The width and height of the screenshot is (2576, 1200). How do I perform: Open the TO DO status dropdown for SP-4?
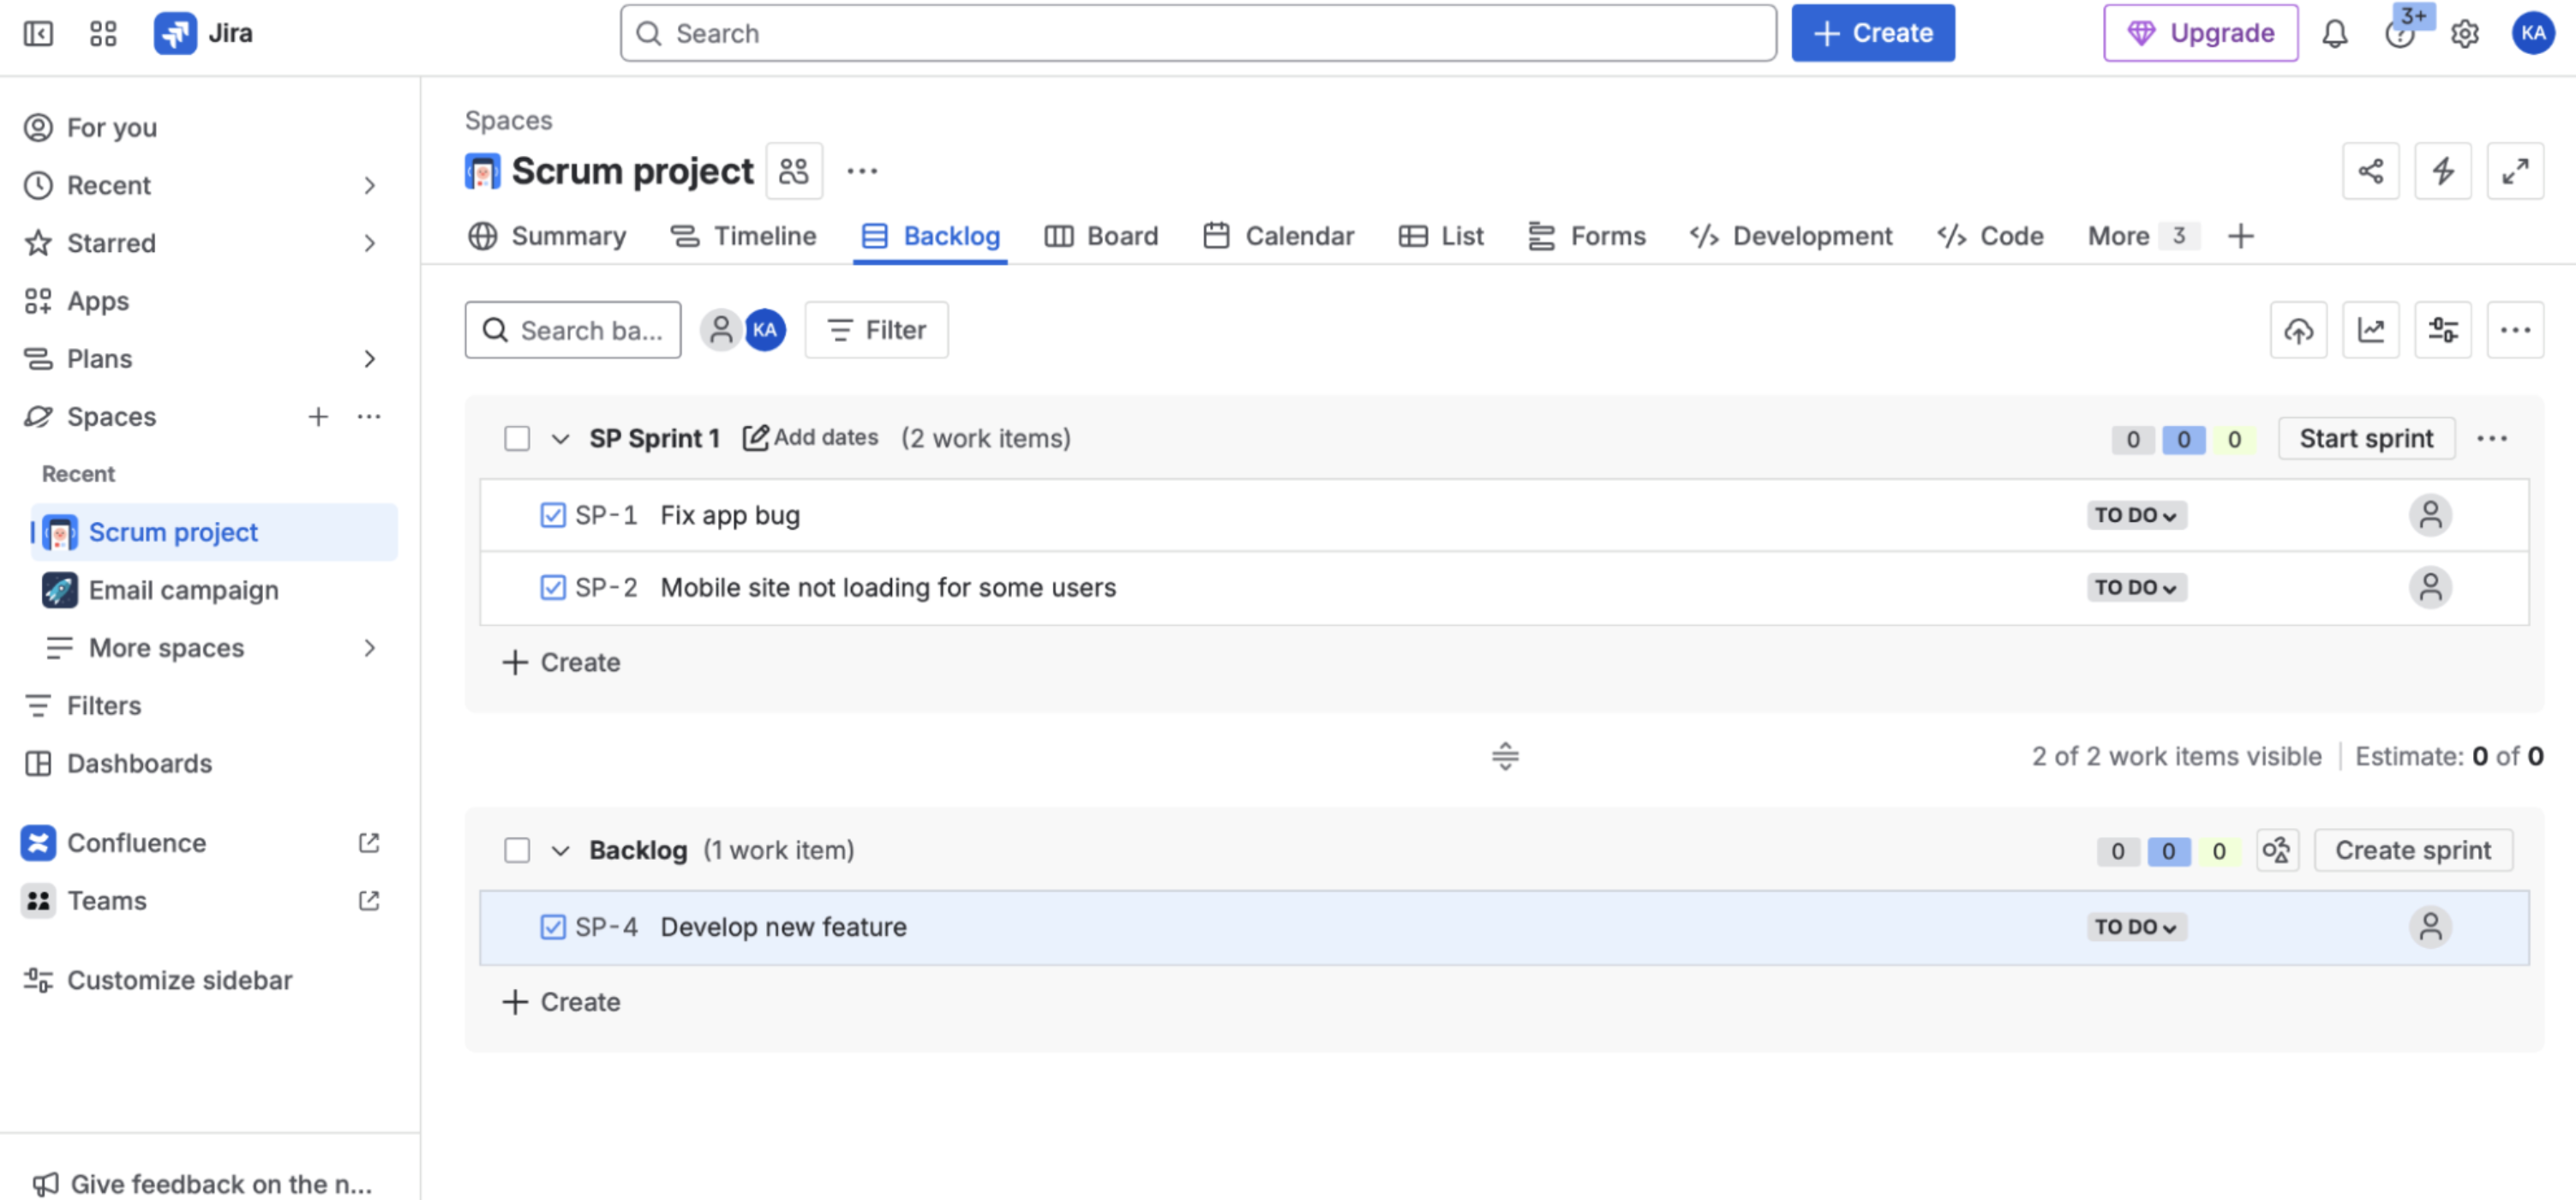(x=2136, y=928)
